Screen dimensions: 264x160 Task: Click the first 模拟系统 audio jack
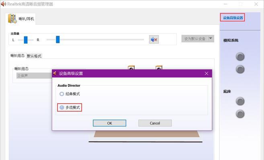point(240,57)
